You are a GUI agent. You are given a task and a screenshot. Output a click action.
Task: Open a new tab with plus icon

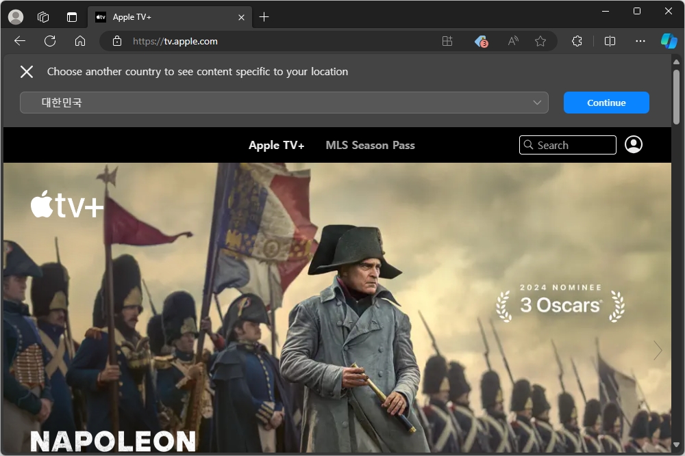click(x=264, y=17)
